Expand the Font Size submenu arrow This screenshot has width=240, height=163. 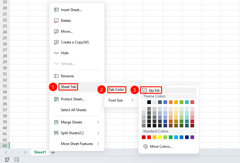click(x=132, y=100)
